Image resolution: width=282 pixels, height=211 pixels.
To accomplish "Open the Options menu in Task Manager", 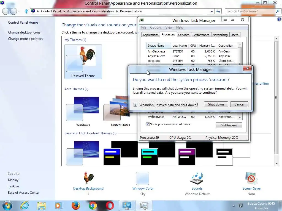I will click(x=156, y=27).
